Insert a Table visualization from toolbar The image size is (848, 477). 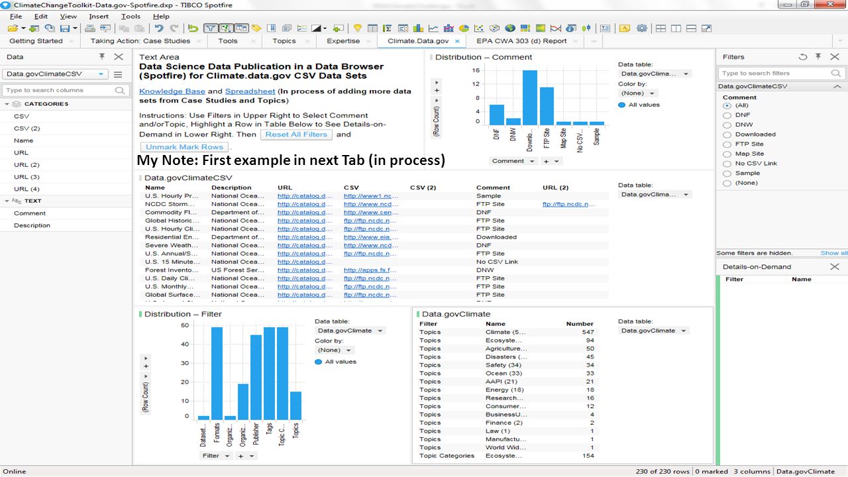click(372, 28)
